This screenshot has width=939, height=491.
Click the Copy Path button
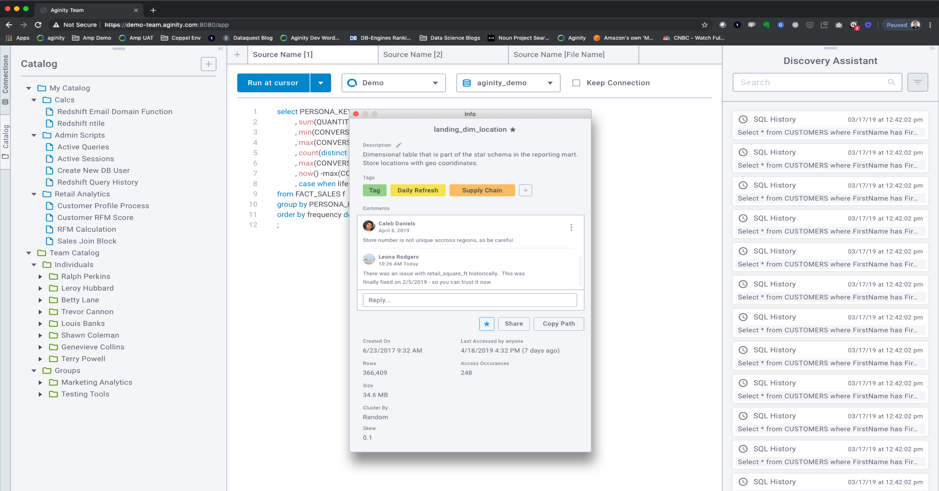pyautogui.click(x=558, y=323)
